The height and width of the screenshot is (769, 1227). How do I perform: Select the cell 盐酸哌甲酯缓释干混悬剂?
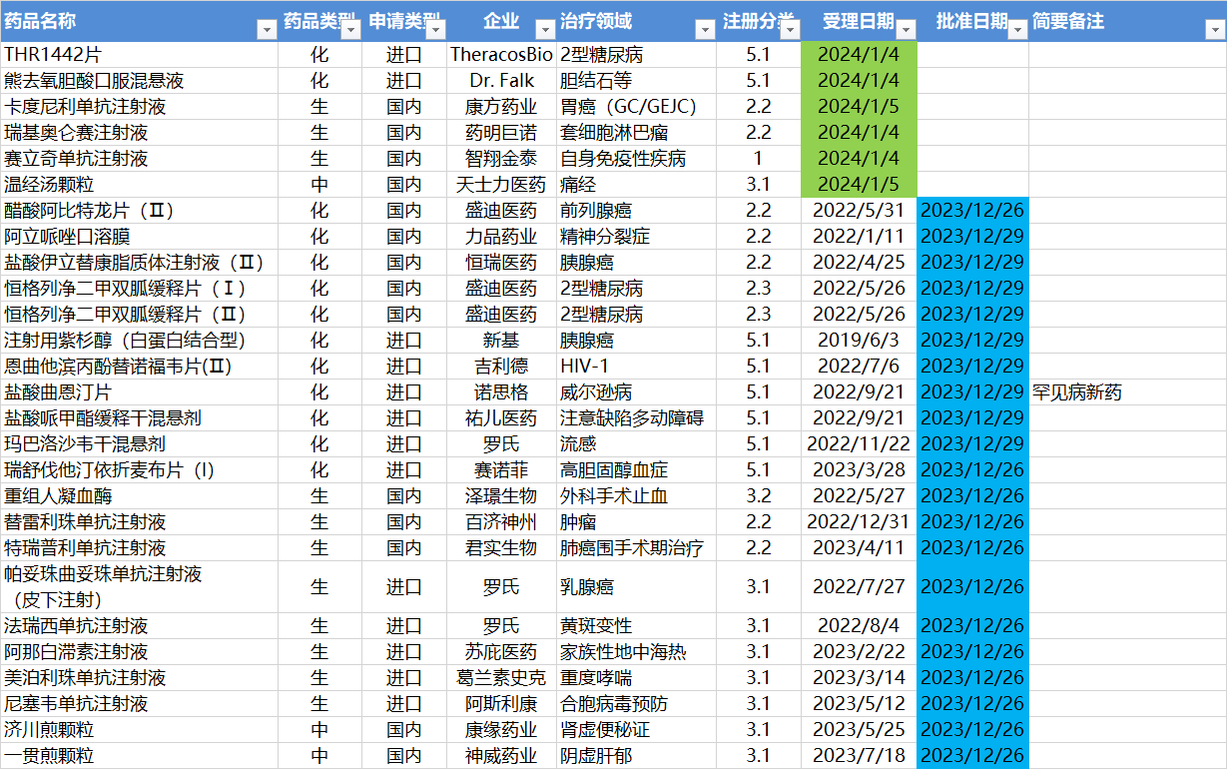pos(140,418)
